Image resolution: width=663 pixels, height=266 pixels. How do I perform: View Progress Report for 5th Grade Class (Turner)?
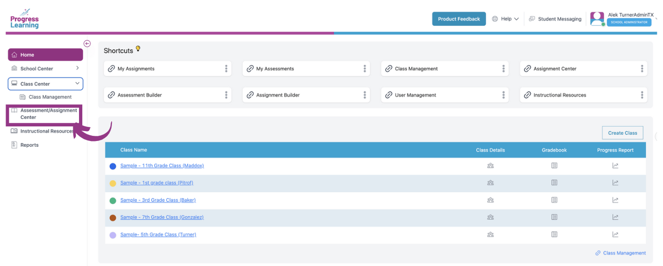click(x=615, y=234)
